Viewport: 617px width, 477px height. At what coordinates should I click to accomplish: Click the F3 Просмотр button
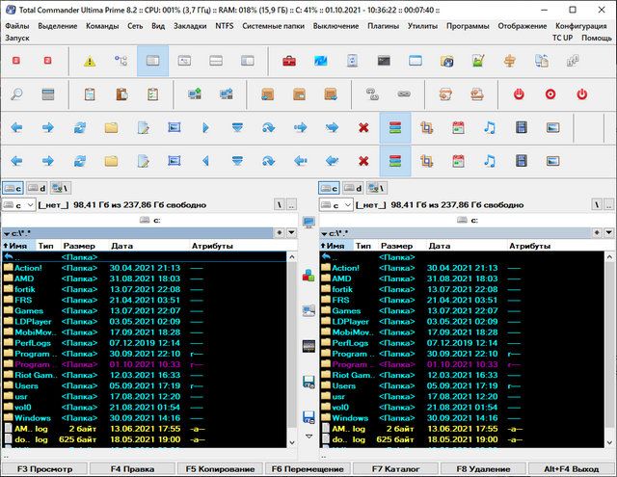point(44,469)
